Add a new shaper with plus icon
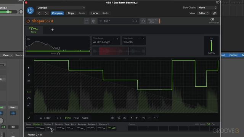 53,30
